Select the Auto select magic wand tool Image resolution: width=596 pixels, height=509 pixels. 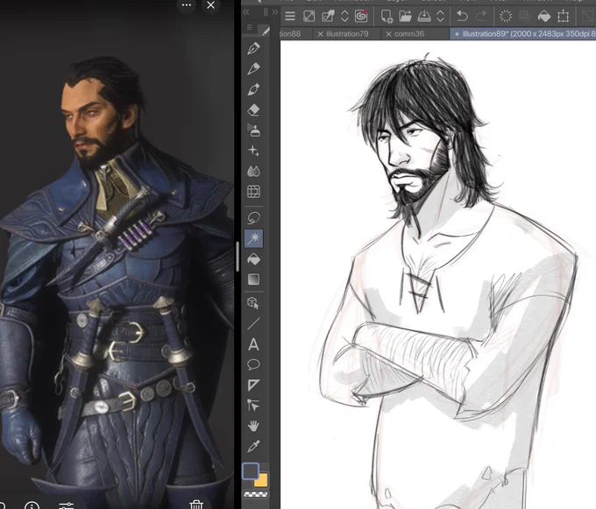253,238
